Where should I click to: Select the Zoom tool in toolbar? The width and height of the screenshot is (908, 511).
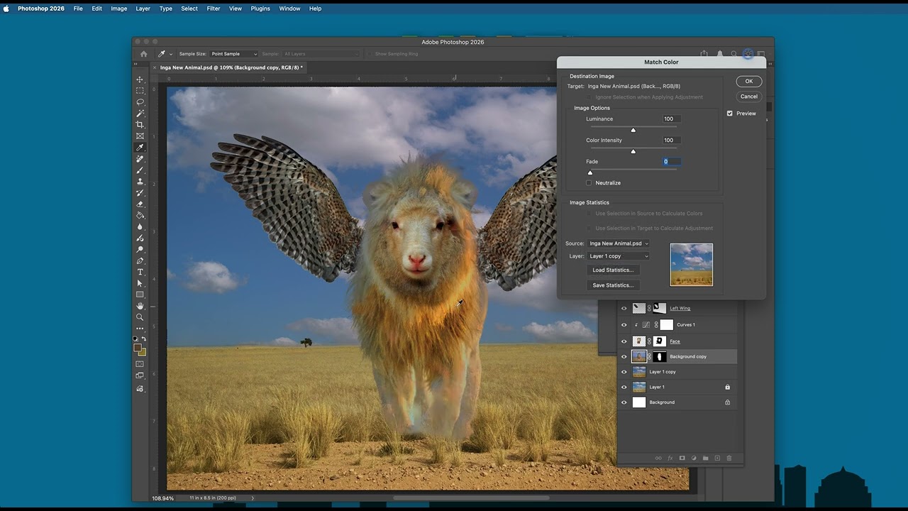coord(140,317)
